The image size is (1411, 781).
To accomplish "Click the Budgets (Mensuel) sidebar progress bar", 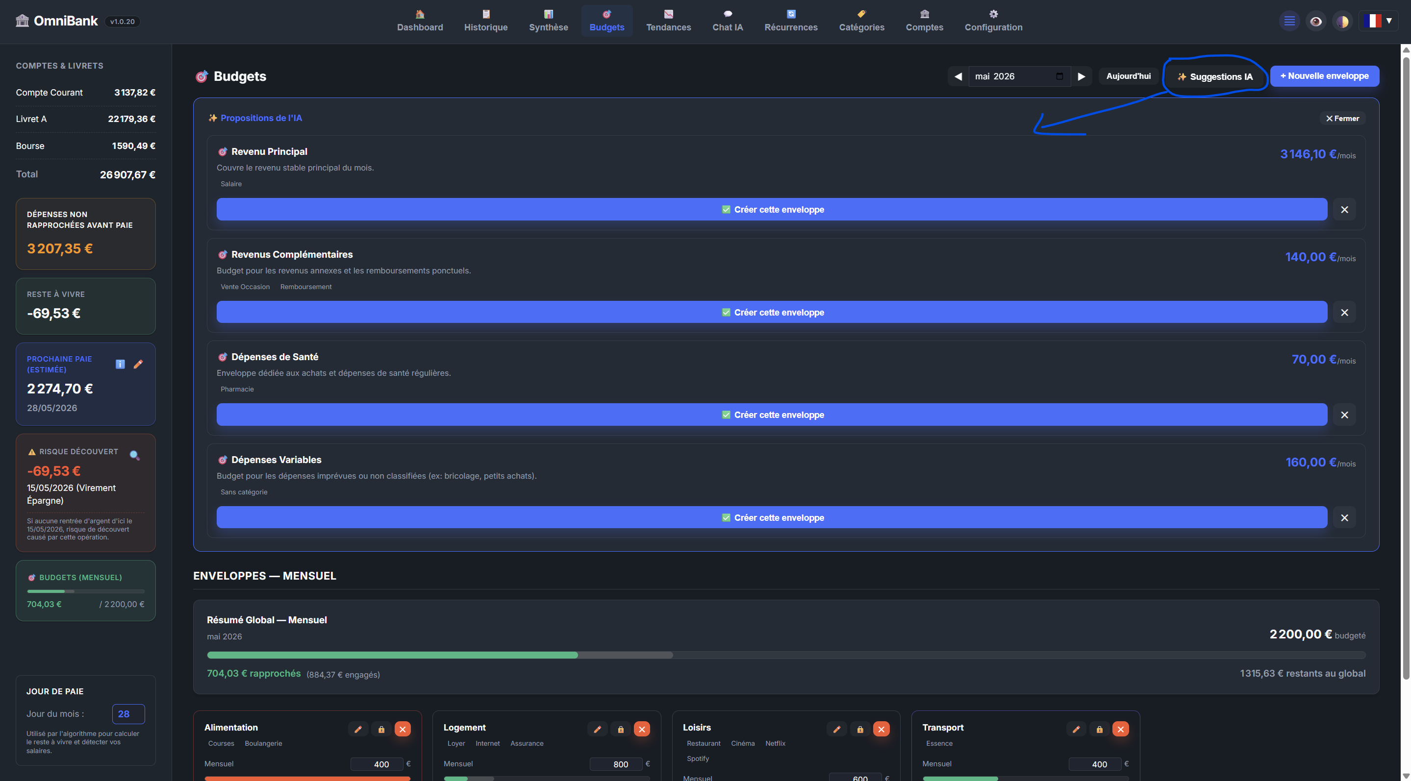I will (x=85, y=591).
